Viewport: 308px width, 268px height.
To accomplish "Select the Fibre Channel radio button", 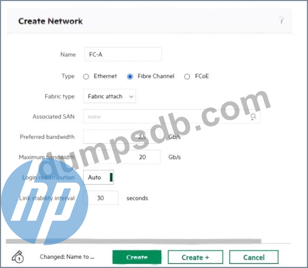I will 130,76.
